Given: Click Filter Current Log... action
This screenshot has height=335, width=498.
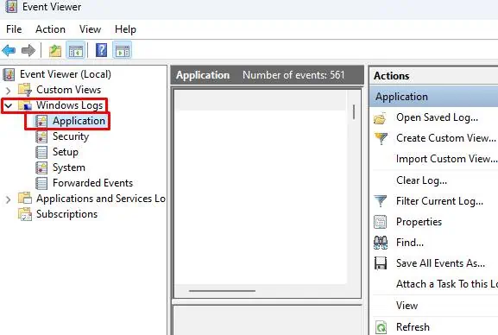Looking at the screenshot, I should (439, 201).
